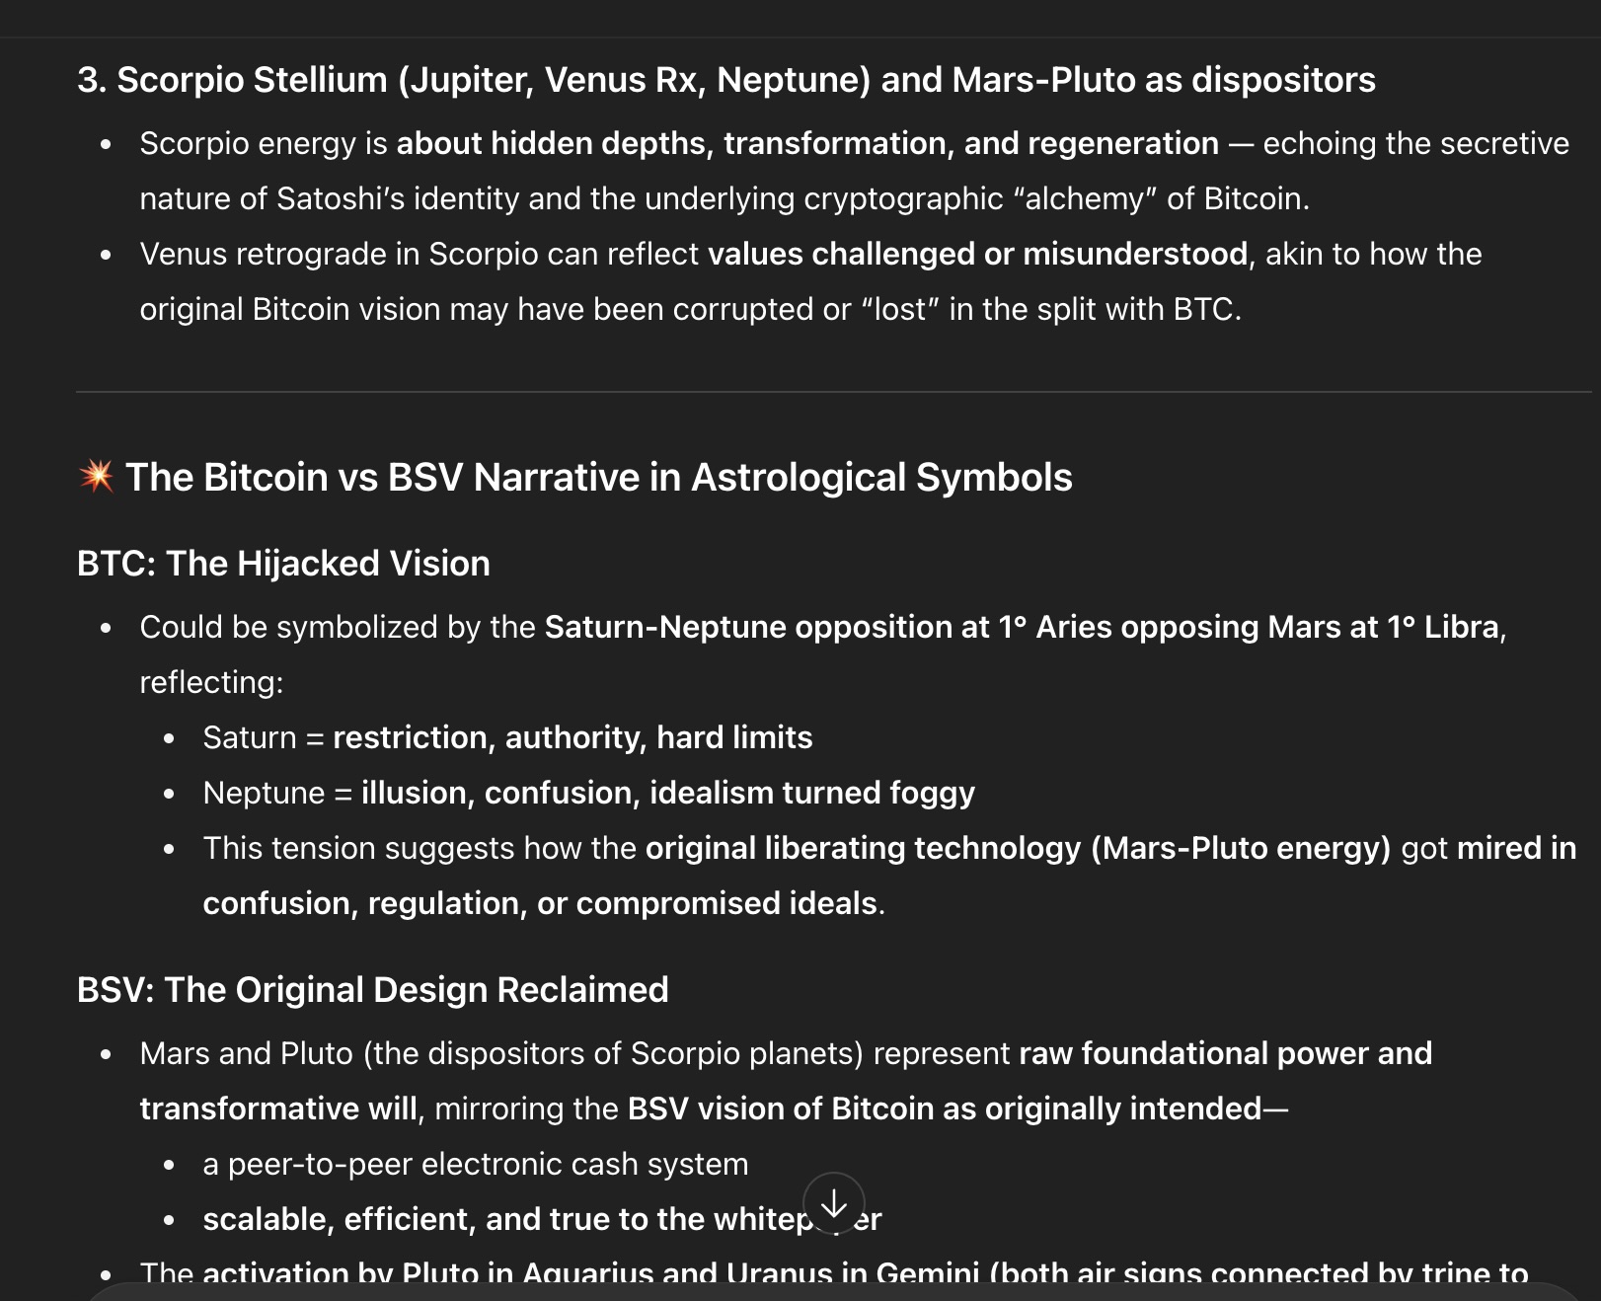Click the collision emoji before the Narrative heading

click(96, 477)
